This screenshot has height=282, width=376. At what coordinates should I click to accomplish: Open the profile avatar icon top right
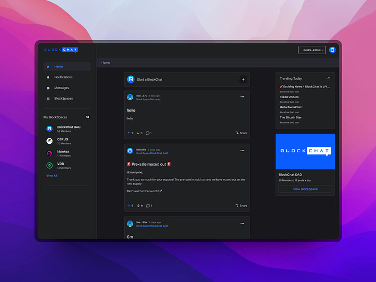tap(333, 50)
